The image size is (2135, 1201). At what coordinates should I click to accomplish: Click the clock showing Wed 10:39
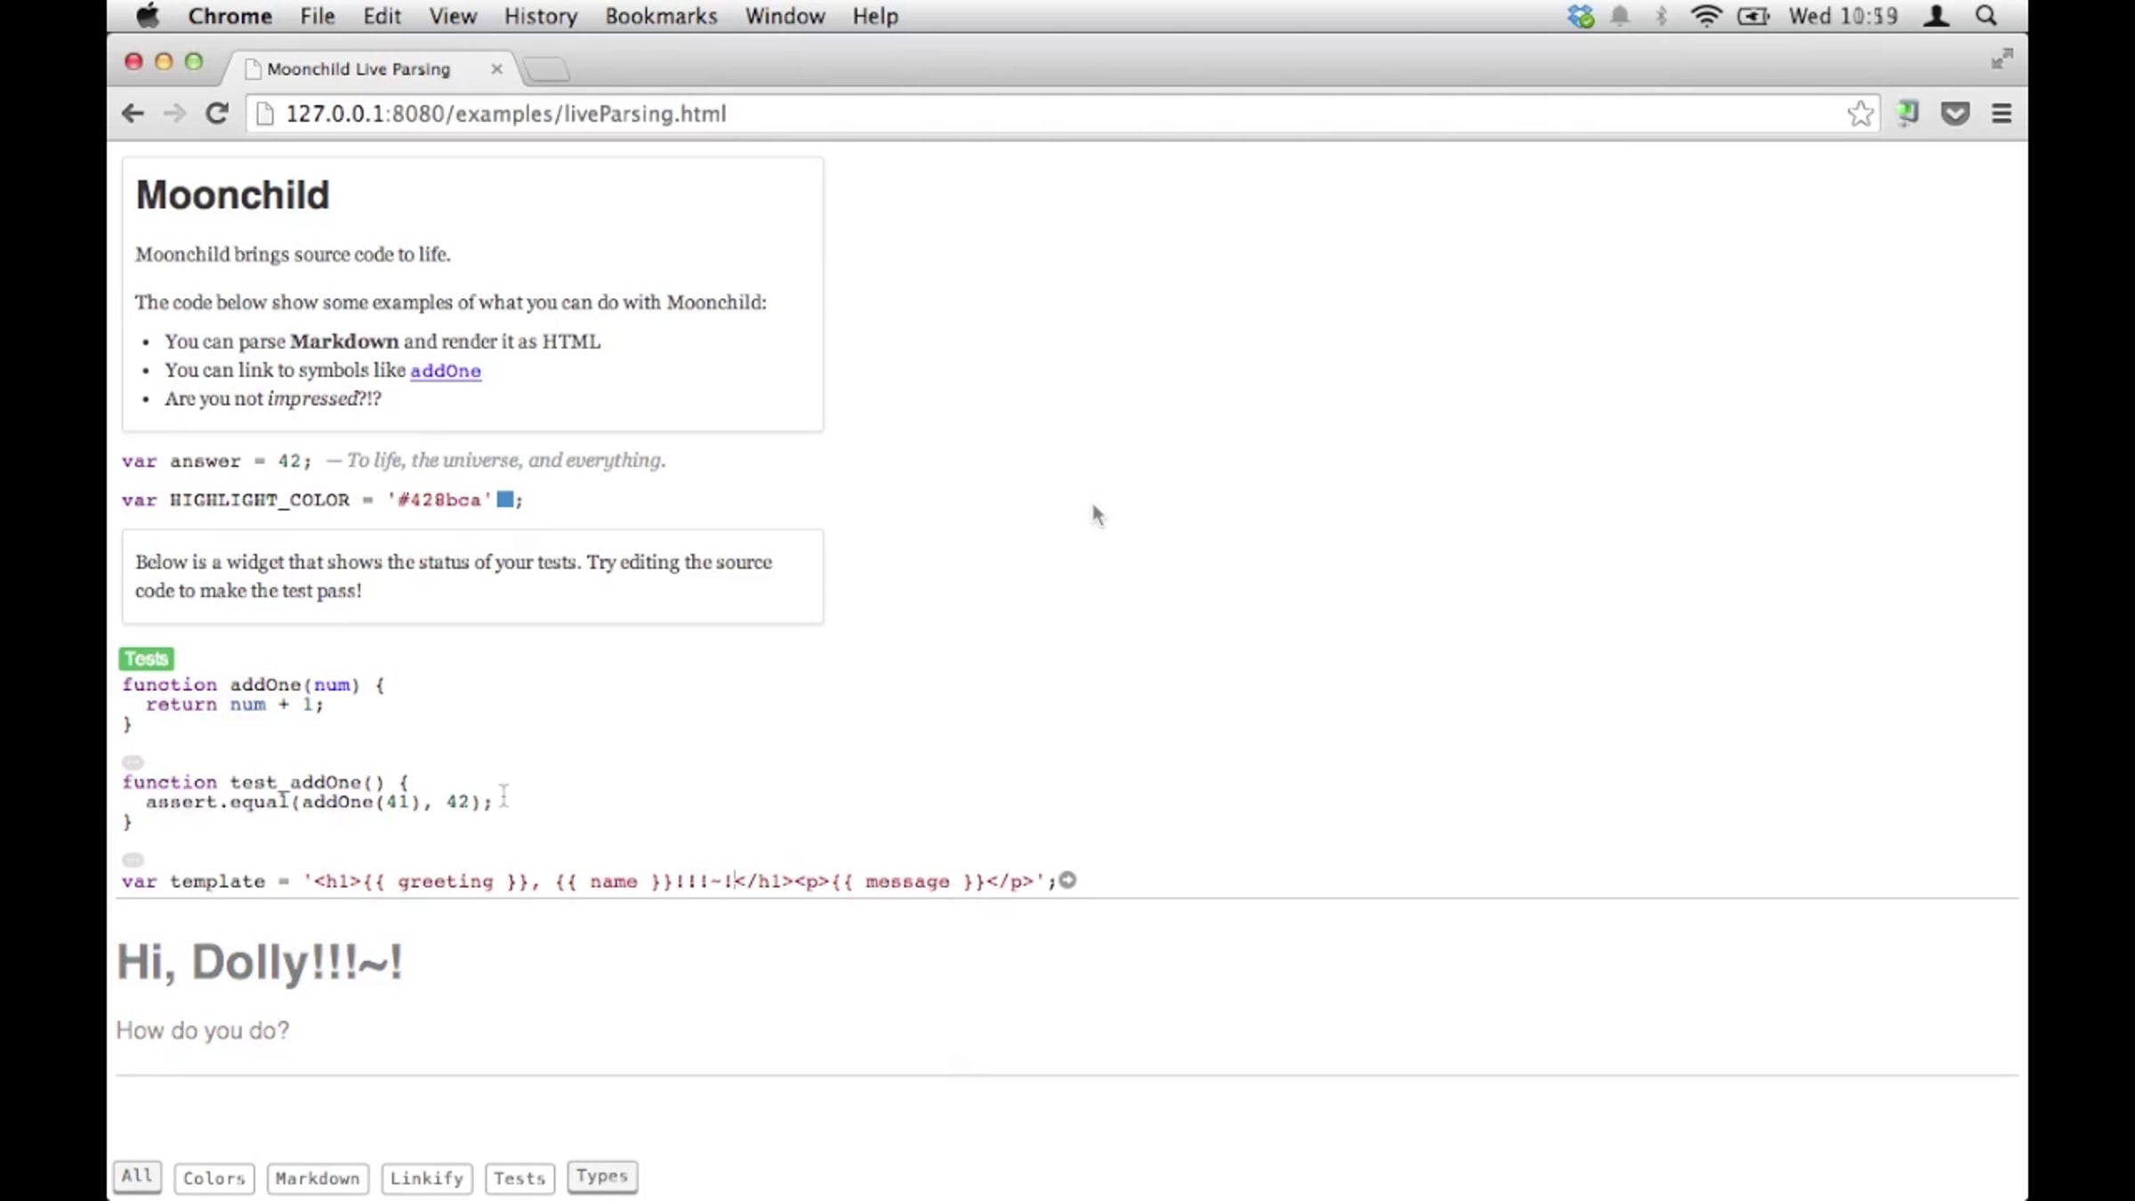click(1843, 16)
